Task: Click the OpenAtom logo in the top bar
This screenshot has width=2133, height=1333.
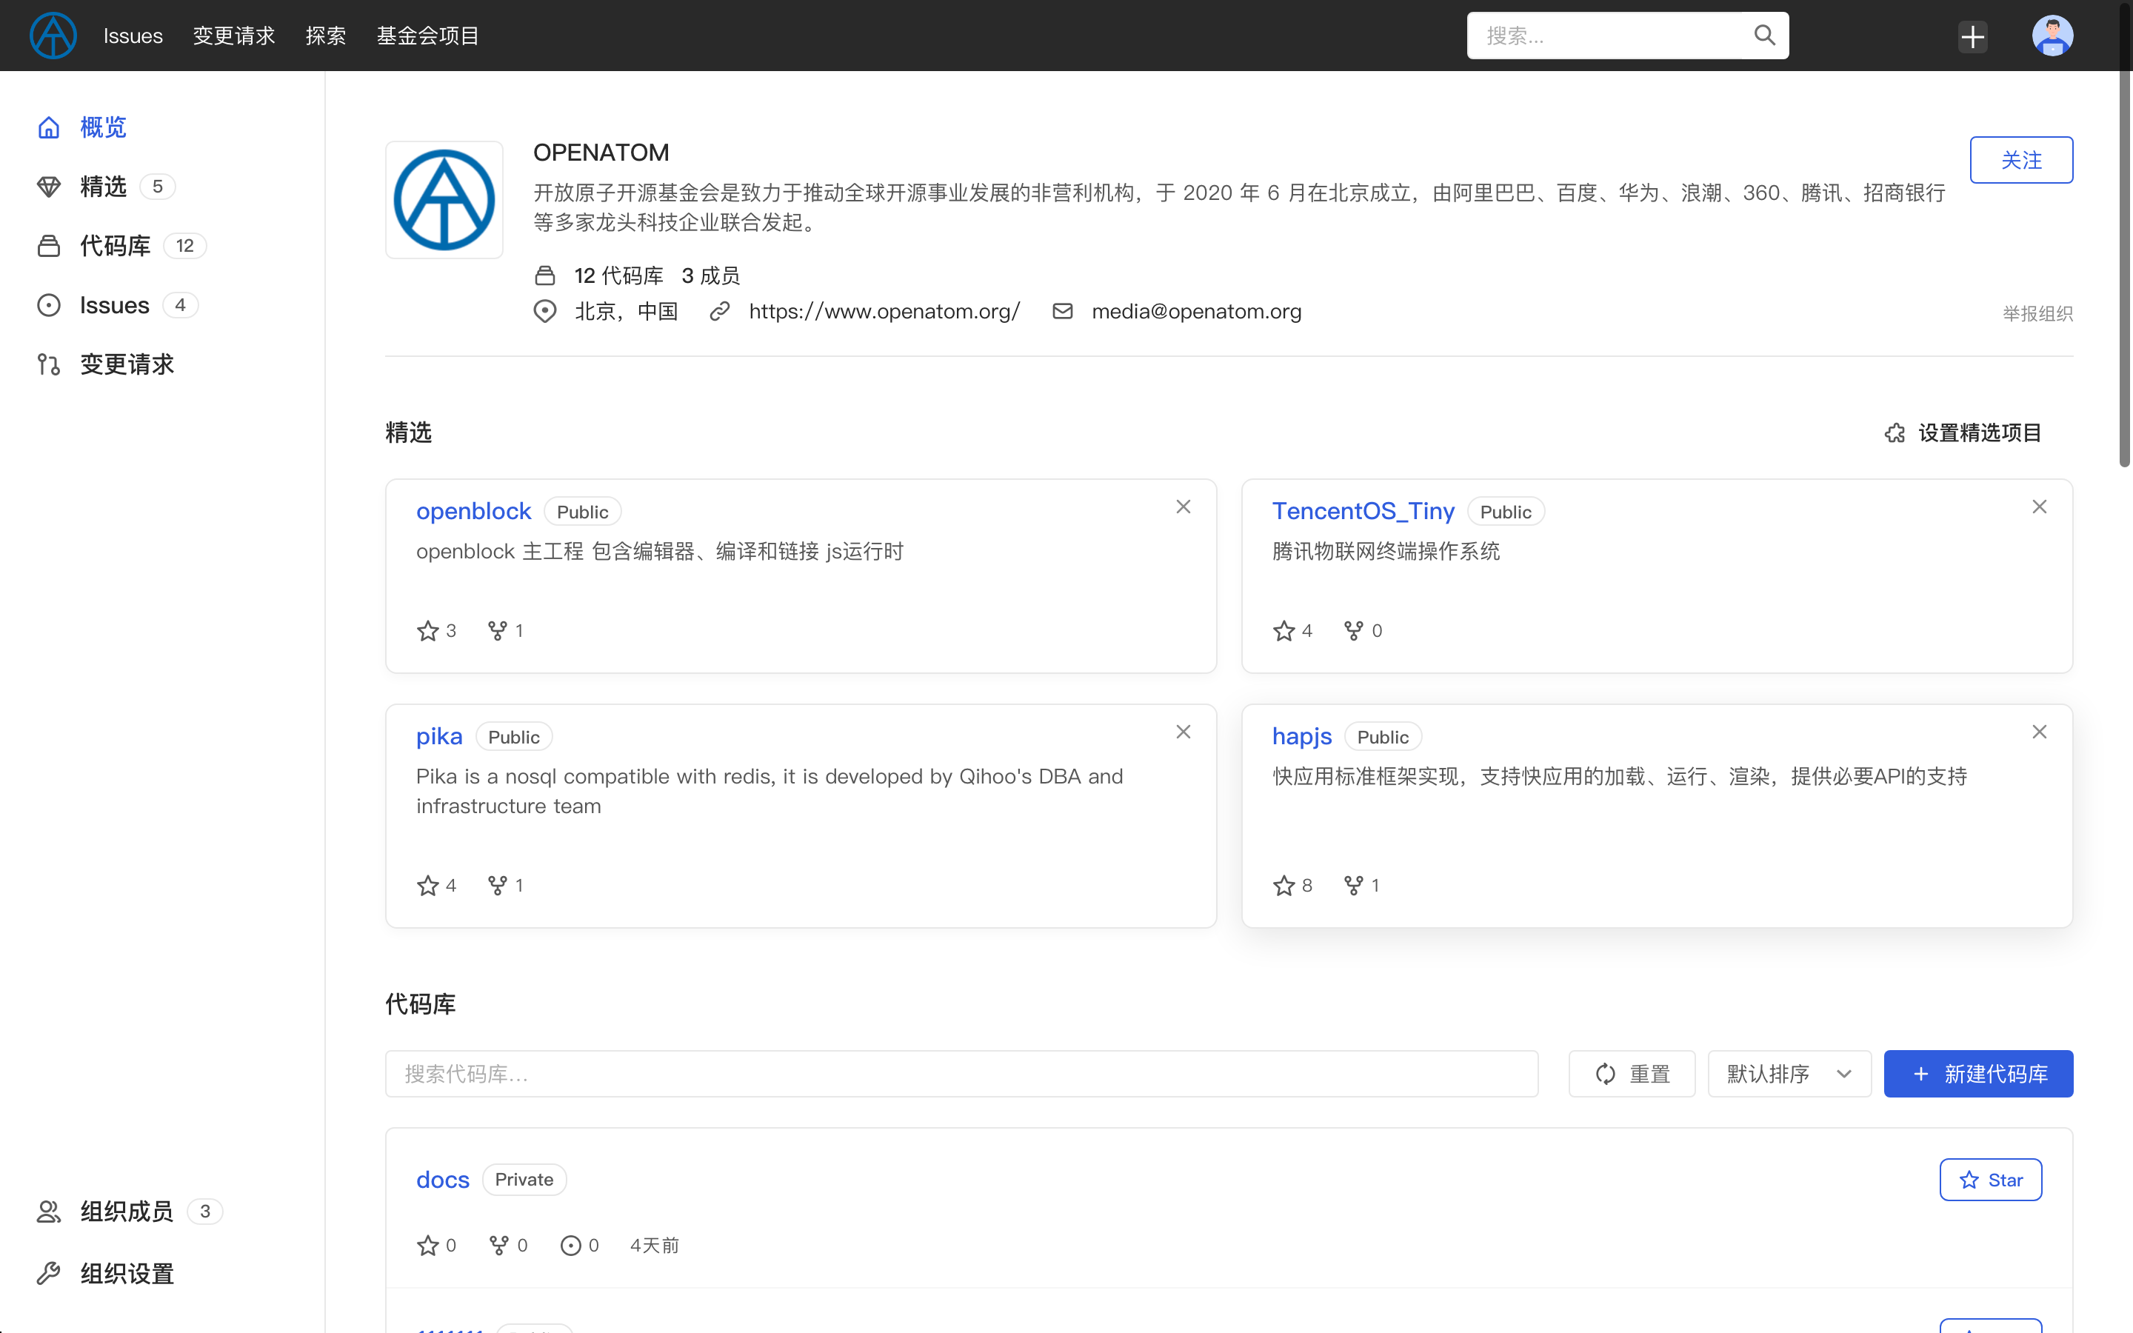Action: point(53,36)
